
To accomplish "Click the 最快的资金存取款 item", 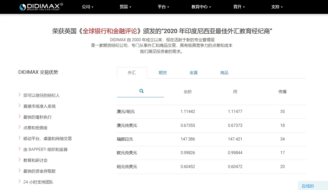I will [x=39, y=171].
